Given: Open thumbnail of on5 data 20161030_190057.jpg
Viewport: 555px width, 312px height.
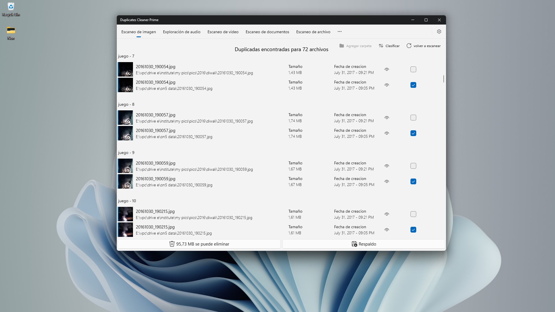Looking at the screenshot, I should 125,133.
